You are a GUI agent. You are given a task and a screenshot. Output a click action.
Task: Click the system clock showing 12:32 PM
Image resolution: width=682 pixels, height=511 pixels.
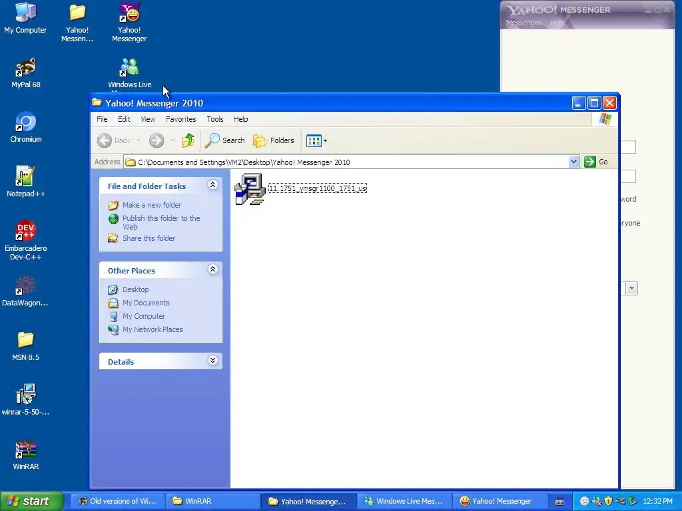657,501
